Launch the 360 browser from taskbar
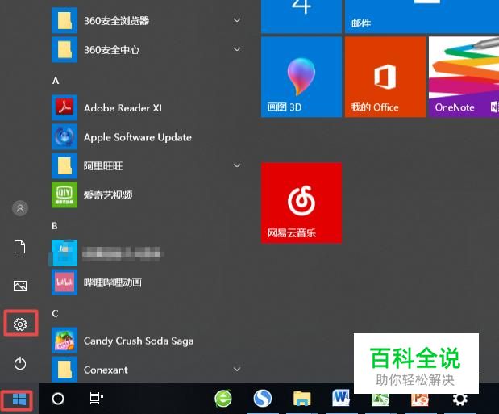Screen dimensions: 499x414 tap(223, 399)
